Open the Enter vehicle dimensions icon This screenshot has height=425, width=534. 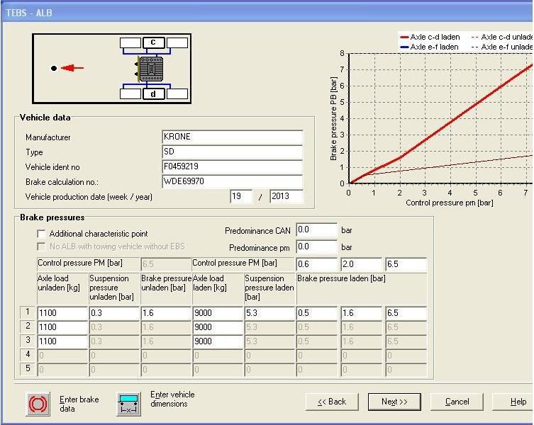(129, 404)
